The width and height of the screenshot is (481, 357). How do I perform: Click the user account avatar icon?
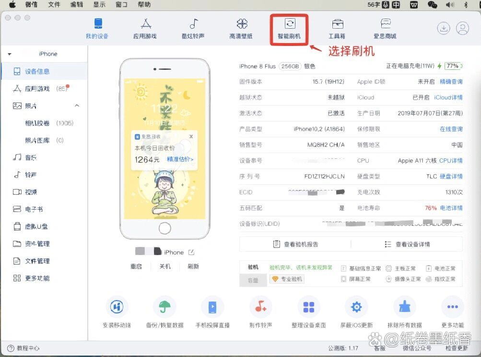pyautogui.click(x=463, y=28)
